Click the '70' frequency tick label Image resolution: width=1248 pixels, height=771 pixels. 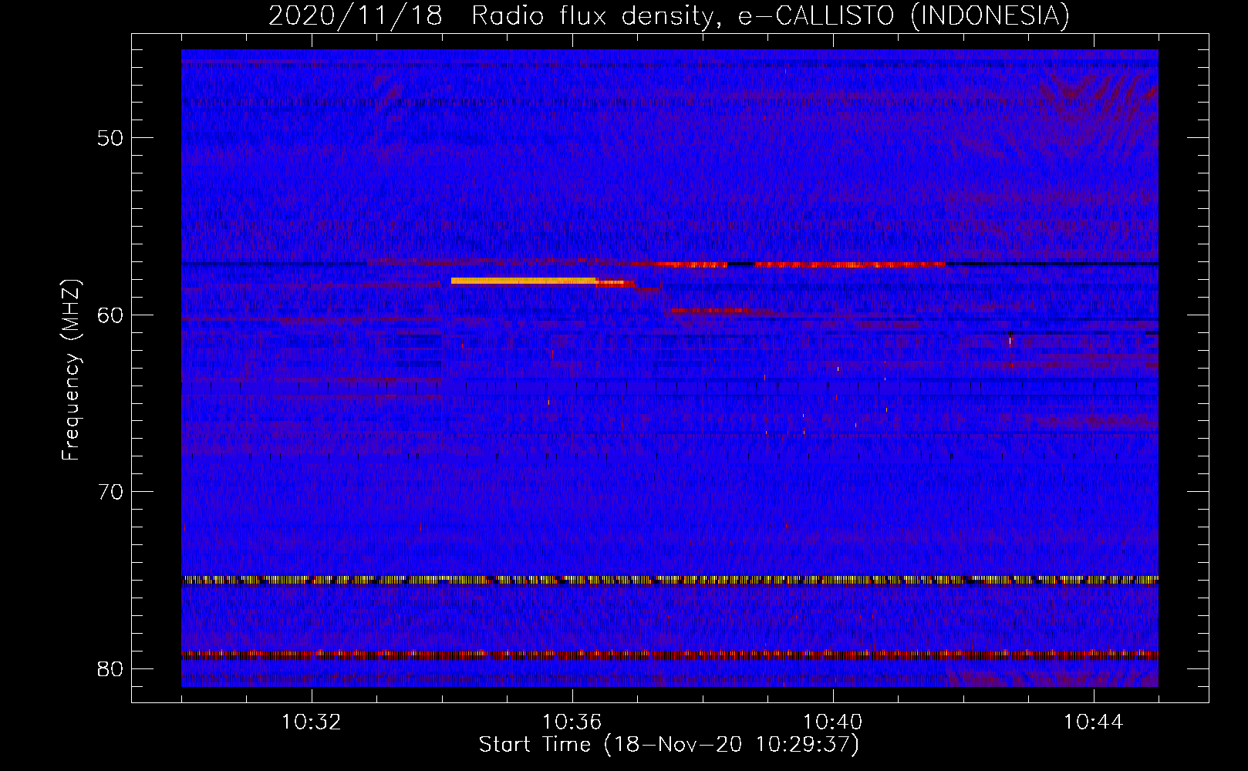pos(110,492)
